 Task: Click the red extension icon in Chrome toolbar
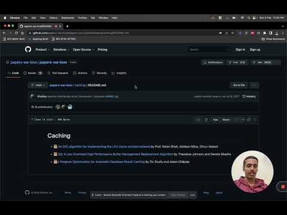point(252,33)
